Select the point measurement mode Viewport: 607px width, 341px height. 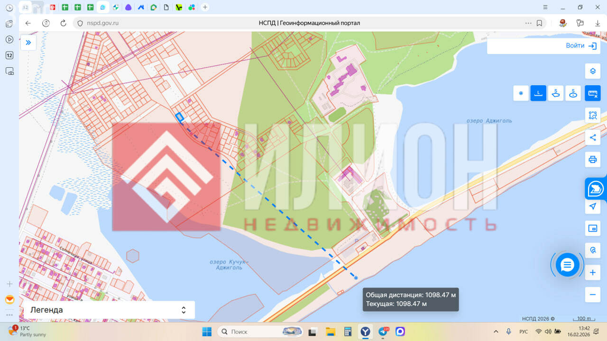point(521,93)
